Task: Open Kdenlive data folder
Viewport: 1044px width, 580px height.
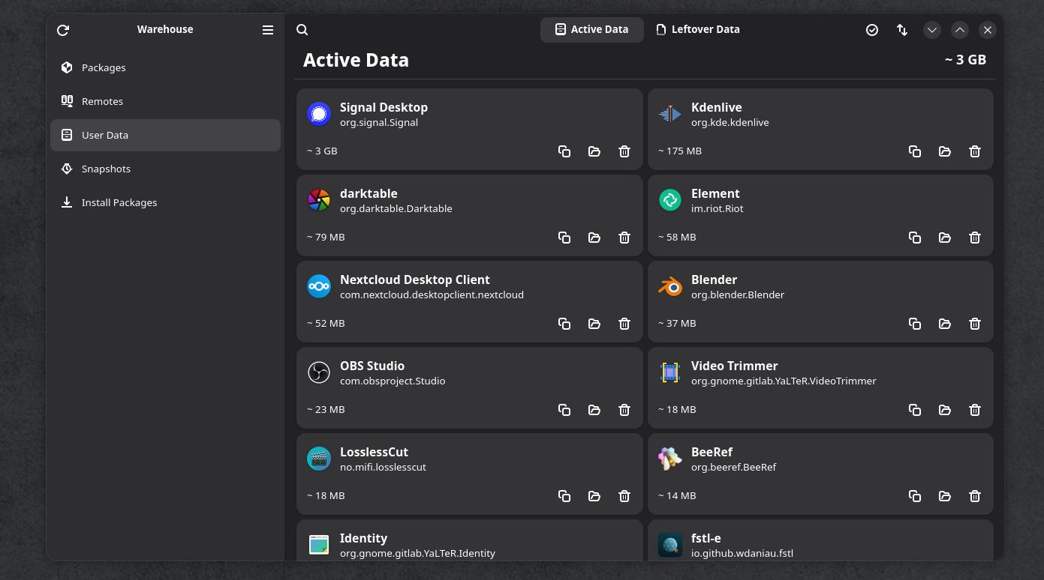Action: click(945, 151)
